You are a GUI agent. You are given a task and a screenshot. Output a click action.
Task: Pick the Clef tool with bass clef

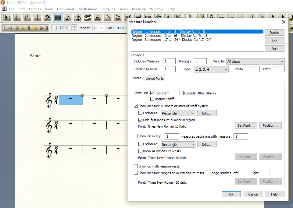click(47, 18)
